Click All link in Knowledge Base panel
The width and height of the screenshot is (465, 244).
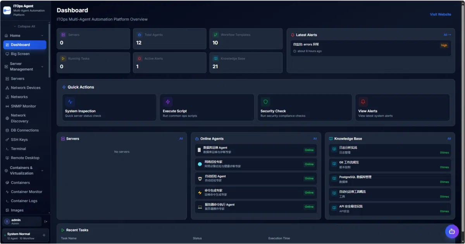click(449, 139)
